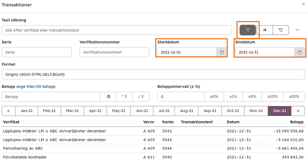Go to previous months with the « arrow

pyautogui.click(x=9, y=111)
